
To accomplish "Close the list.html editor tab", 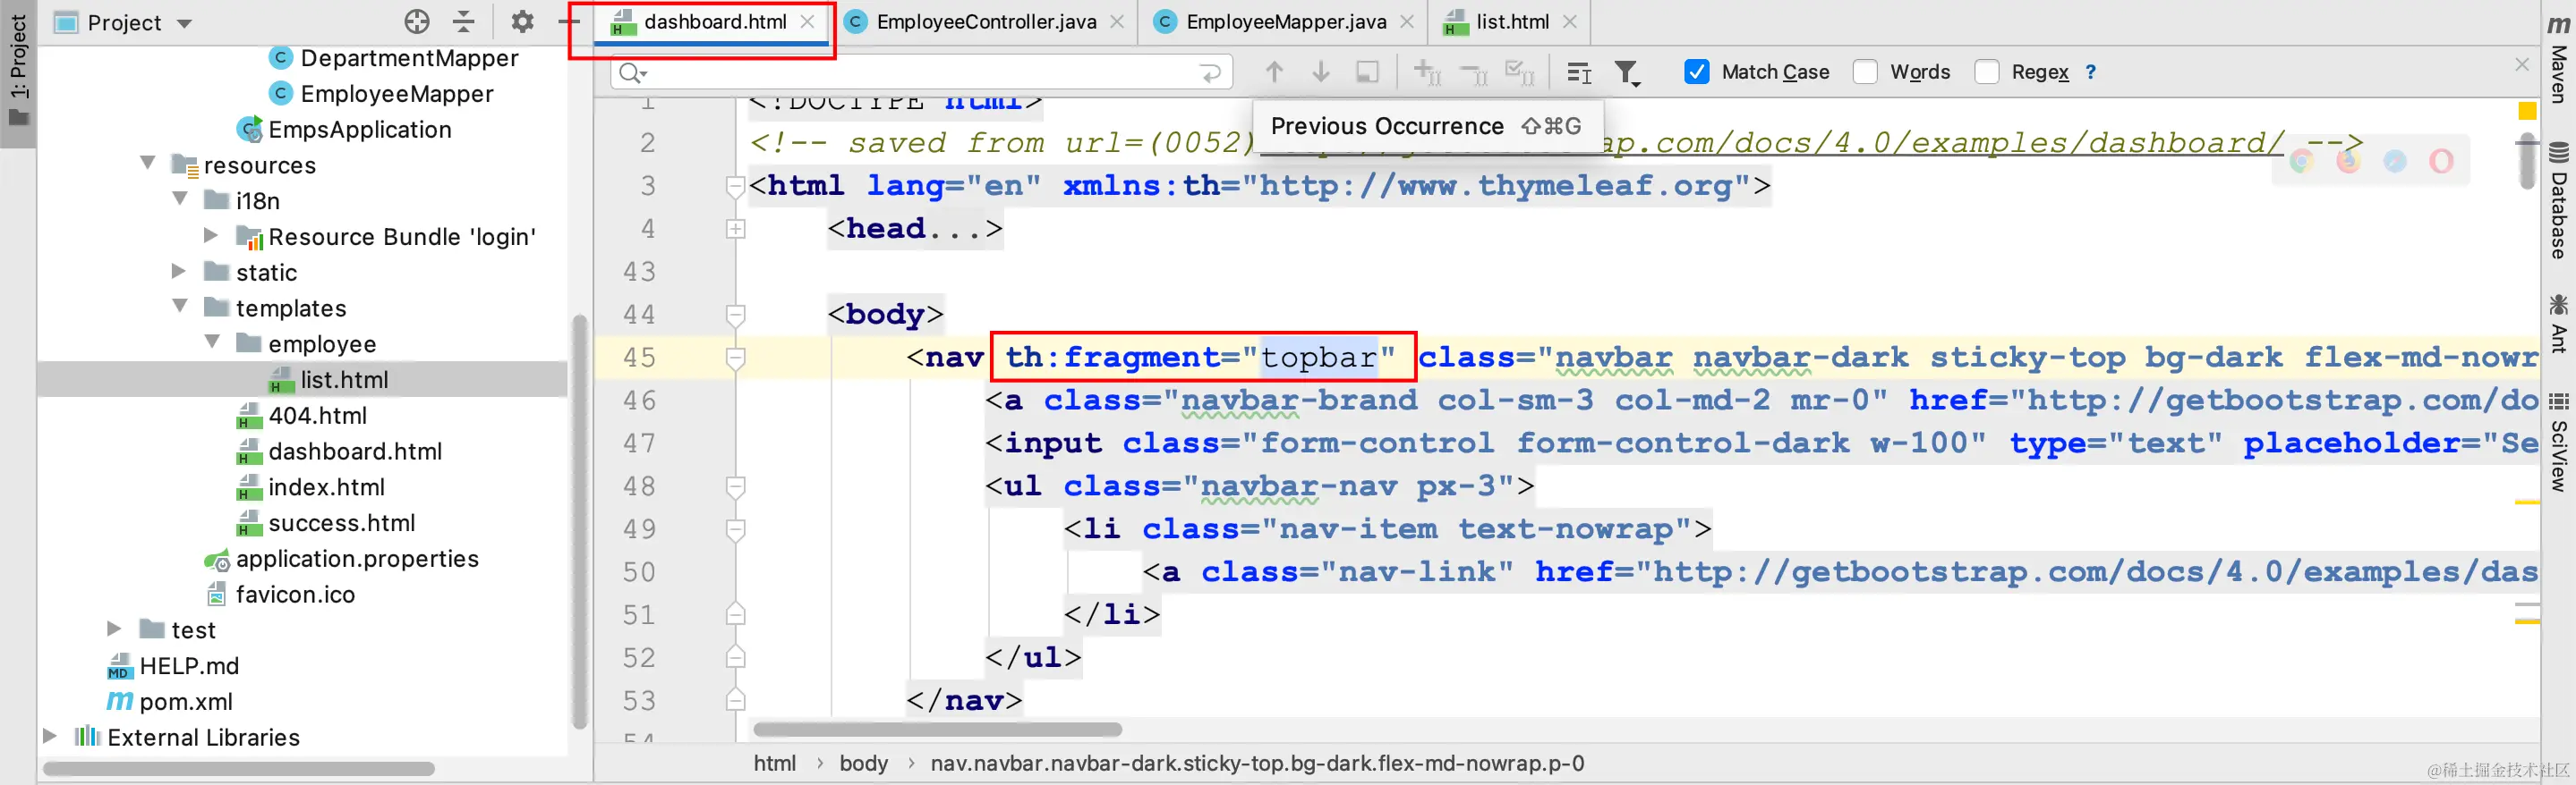I will click(1570, 21).
